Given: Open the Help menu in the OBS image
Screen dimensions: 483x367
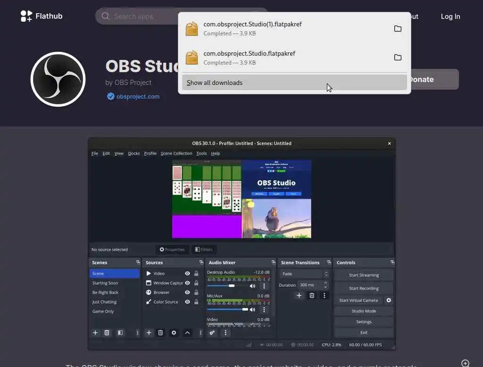Looking at the screenshot, I should (x=215, y=153).
